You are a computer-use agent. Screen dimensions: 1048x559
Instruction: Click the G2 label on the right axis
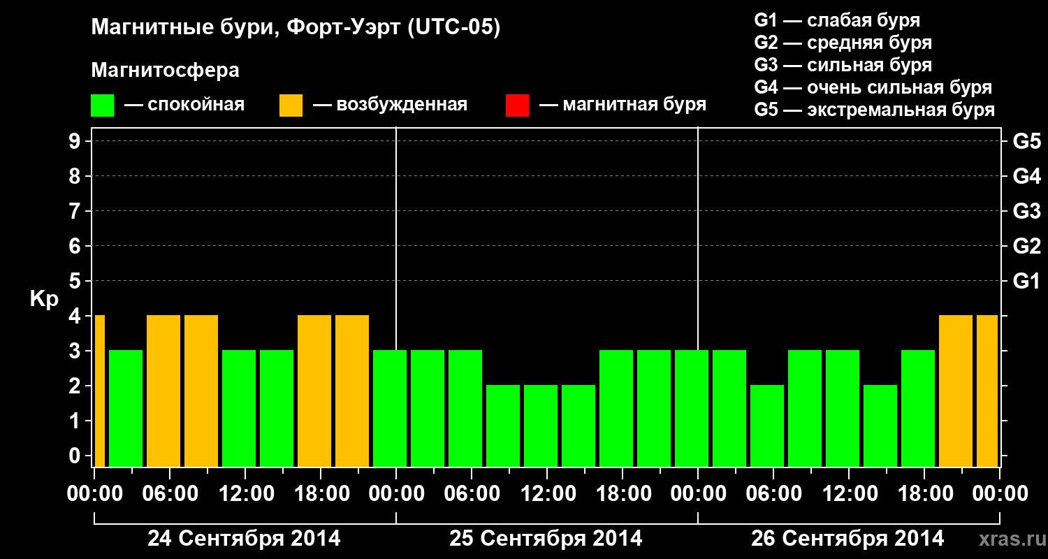coord(1026,246)
